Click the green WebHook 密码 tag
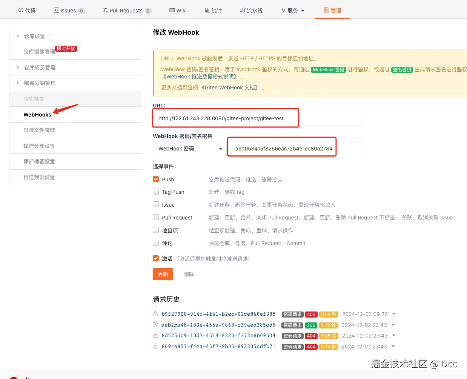Screen dimensions: 467x379 point(328,70)
